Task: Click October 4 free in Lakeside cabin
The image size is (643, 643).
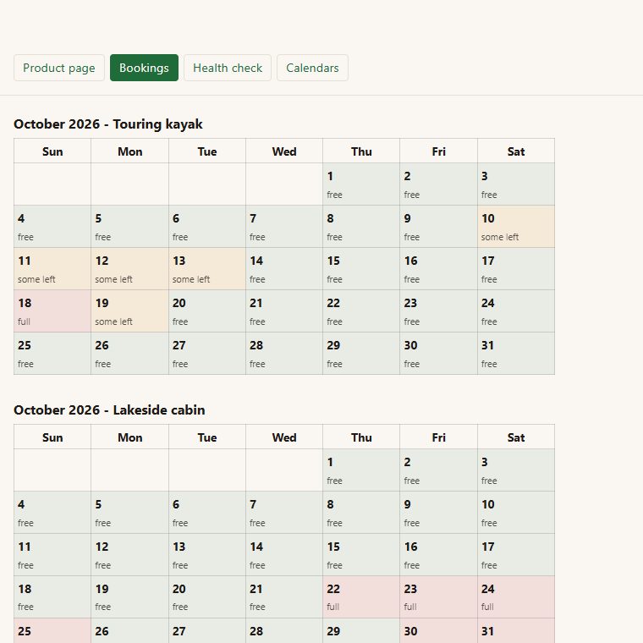Action: coord(52,513)
